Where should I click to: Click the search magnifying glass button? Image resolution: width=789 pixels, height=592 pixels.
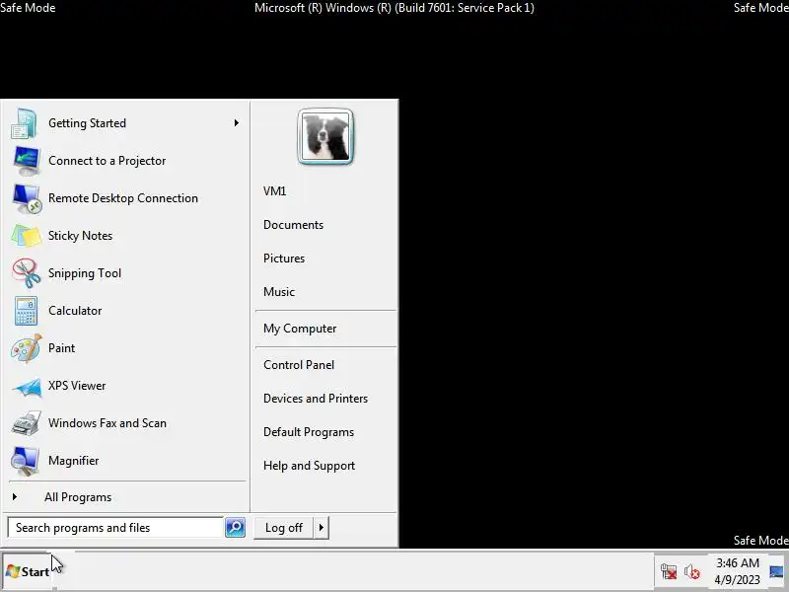click(235, 528)
